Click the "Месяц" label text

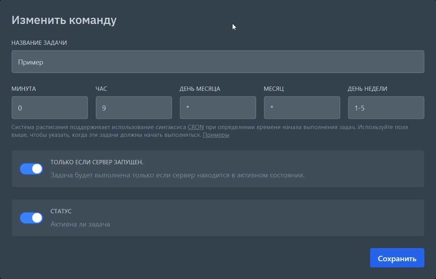274,89
